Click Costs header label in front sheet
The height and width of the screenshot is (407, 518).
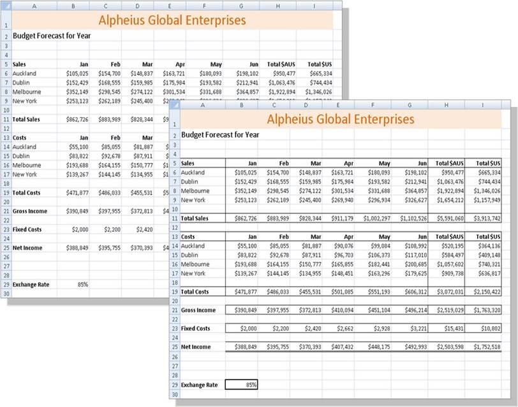click(188, 237)
